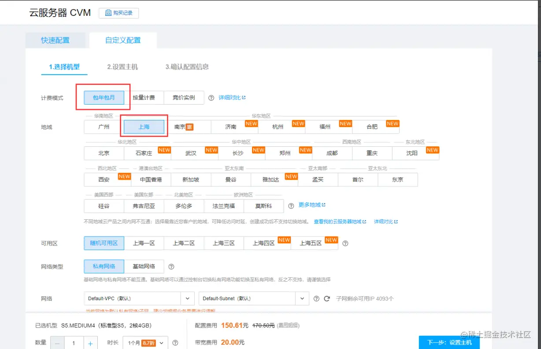This screenshot has width=541, height=349.
Task: Select the 曼谷 region
Action: [231, 179]
